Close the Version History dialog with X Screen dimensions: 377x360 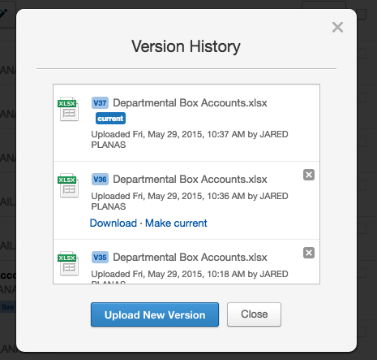337,28
